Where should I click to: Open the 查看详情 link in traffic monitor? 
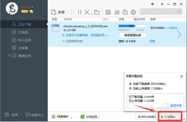(176, 105)
